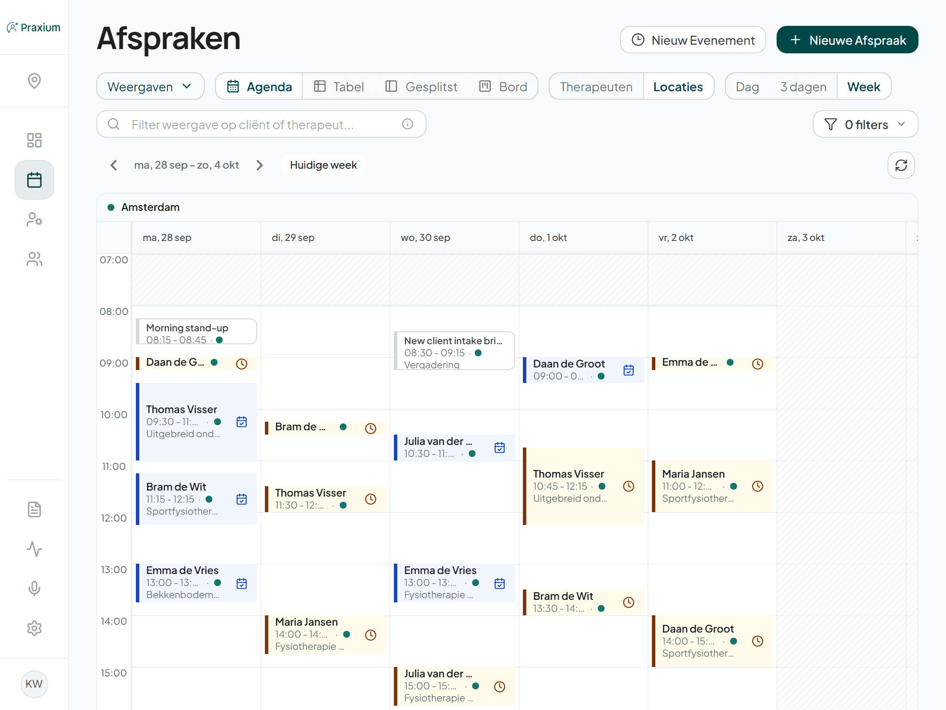Open the documents sidebar icon
This screenshot has width=946, height=710.
point(34,509)
